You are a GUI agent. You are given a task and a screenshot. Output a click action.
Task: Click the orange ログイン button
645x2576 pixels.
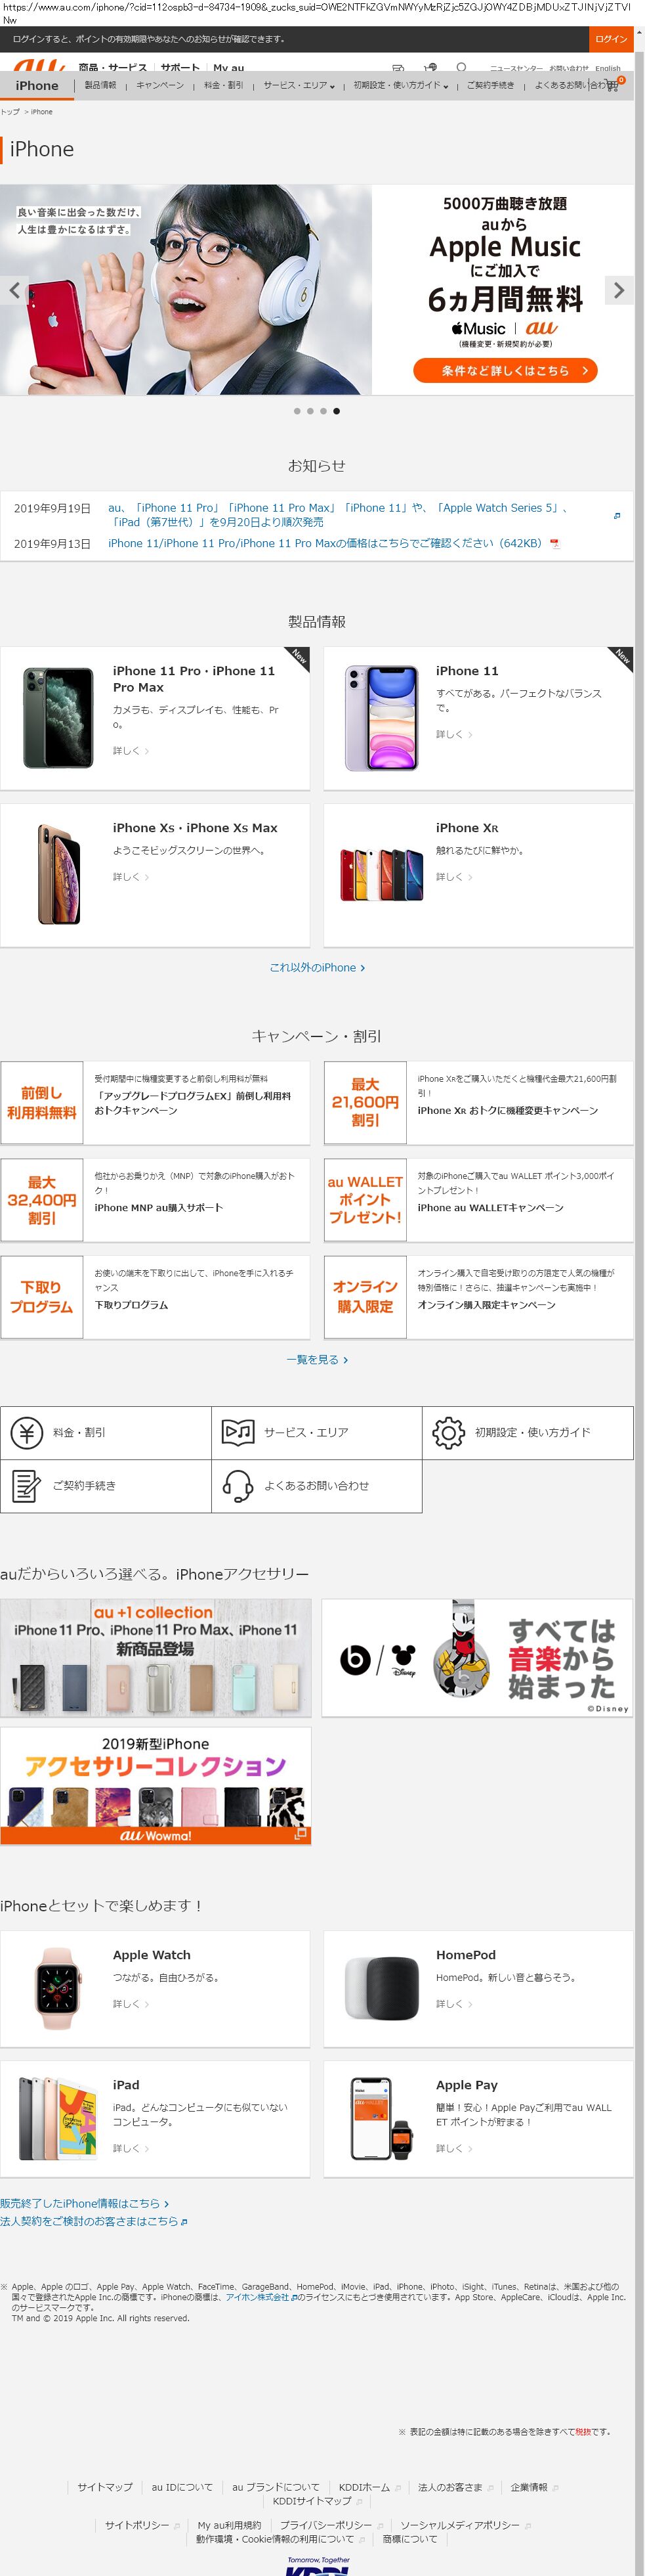click(610, 39)
